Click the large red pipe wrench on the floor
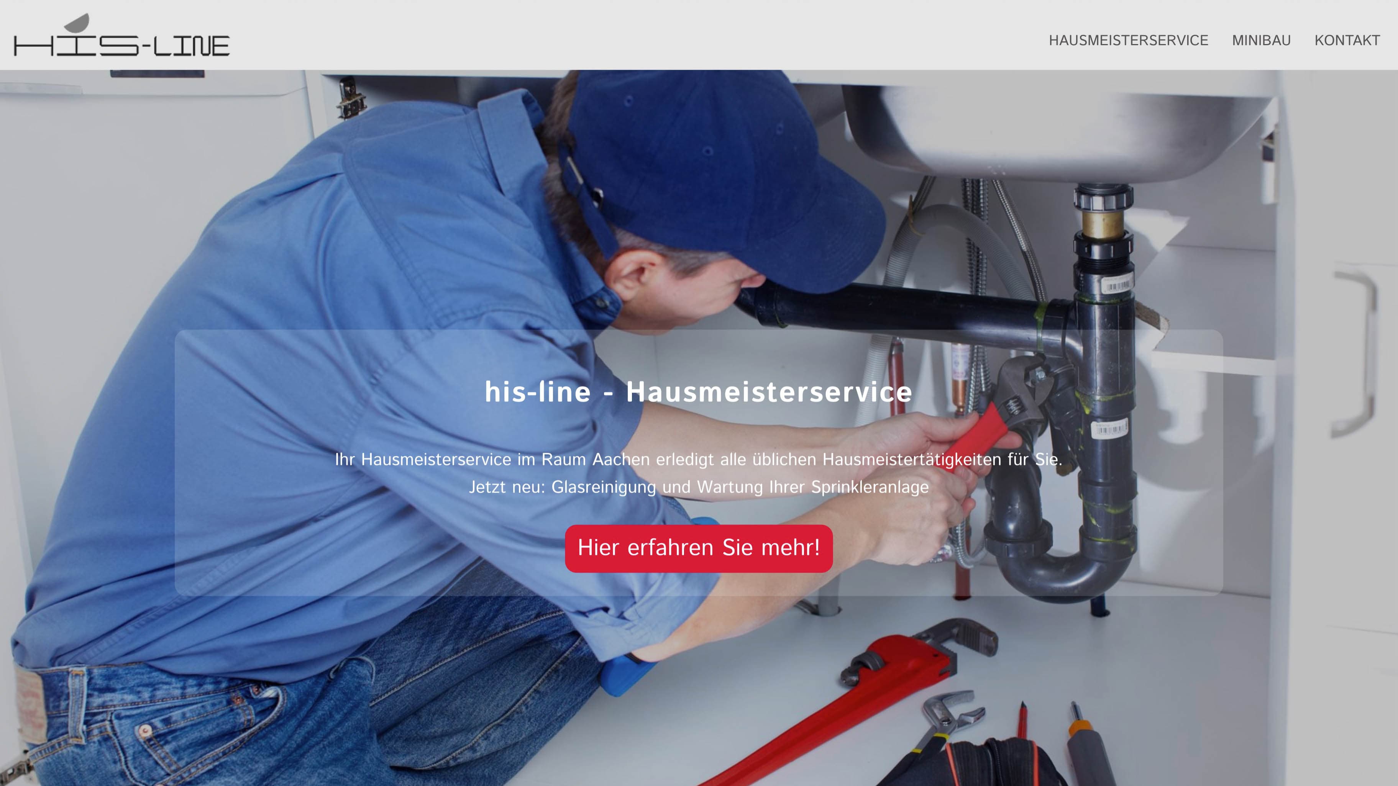 (x=847, y=705)
